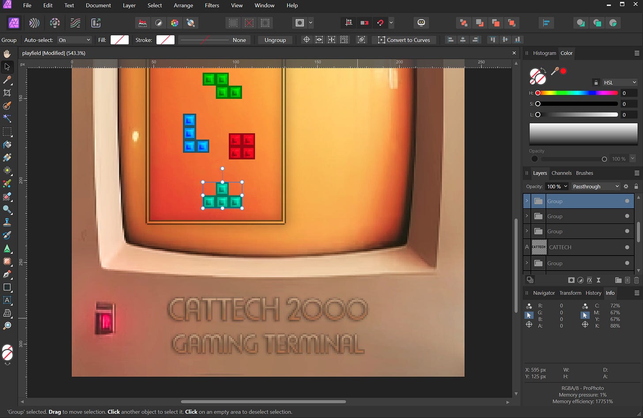Click the Ungroup button

click(275, 40)
